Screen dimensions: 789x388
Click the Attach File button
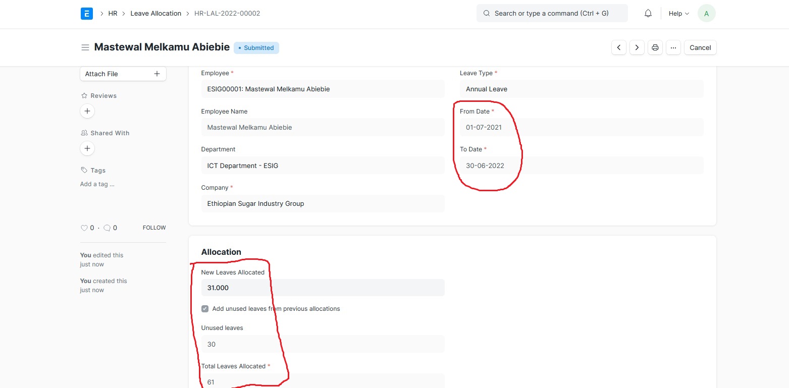point(123,74)
